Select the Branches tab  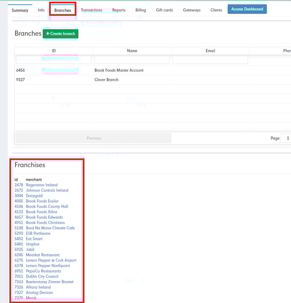coord(63,10)
